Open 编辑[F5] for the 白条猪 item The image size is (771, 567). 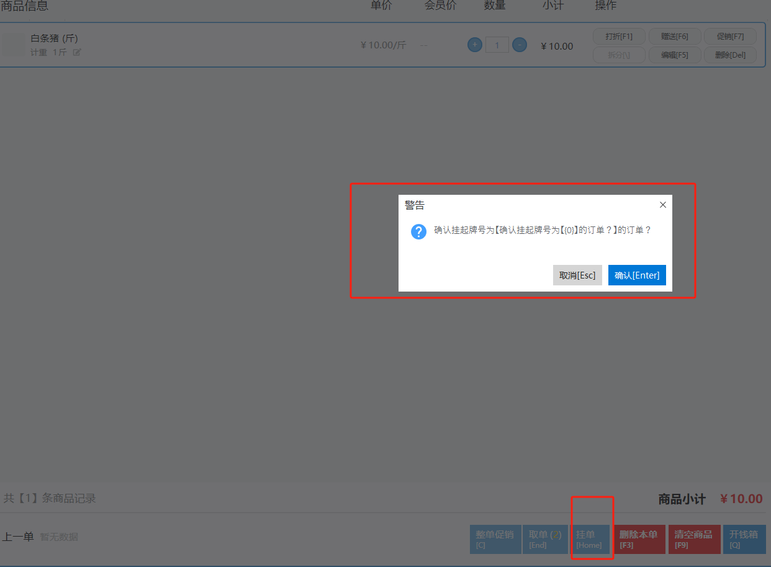coord(674,55)
